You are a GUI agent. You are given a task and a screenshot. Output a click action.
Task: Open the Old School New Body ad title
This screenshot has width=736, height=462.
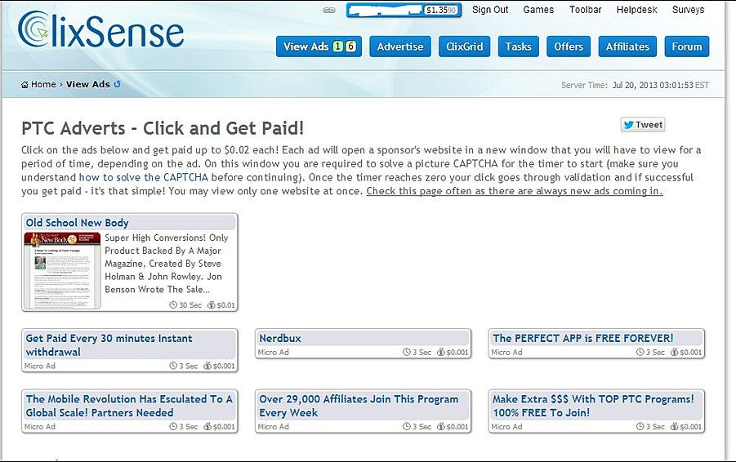point(77,222)
